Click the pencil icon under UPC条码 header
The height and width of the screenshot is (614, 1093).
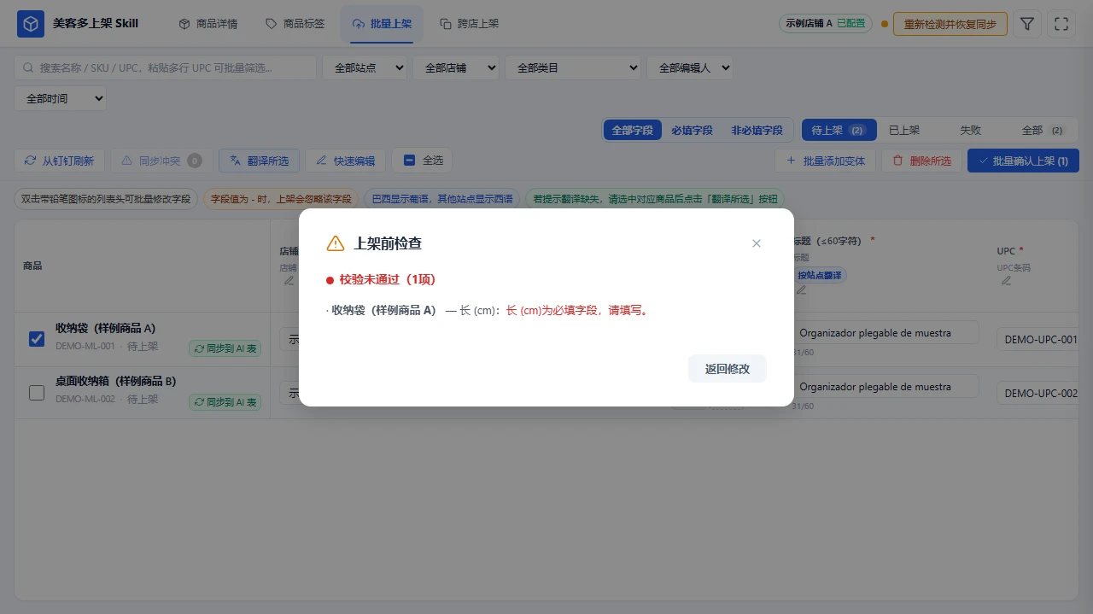[1006, 280]
